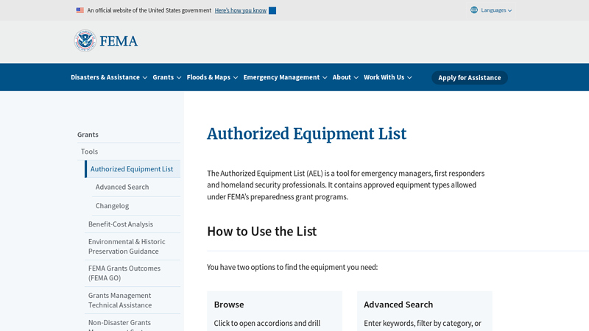Open Changelog in the sidebar
The height and width of the screenshot is (331, 589).
112,206
